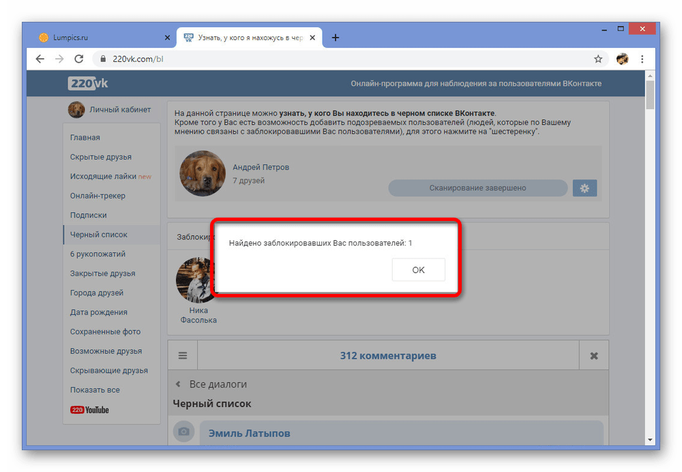
Task: Select the 220vk blacklist tab
Action: click(250, 38)
